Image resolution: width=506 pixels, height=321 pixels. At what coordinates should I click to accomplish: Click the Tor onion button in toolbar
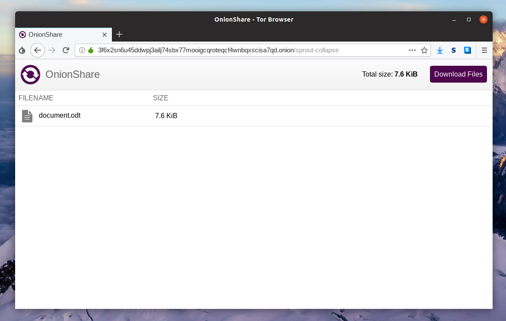pos(22,50)
